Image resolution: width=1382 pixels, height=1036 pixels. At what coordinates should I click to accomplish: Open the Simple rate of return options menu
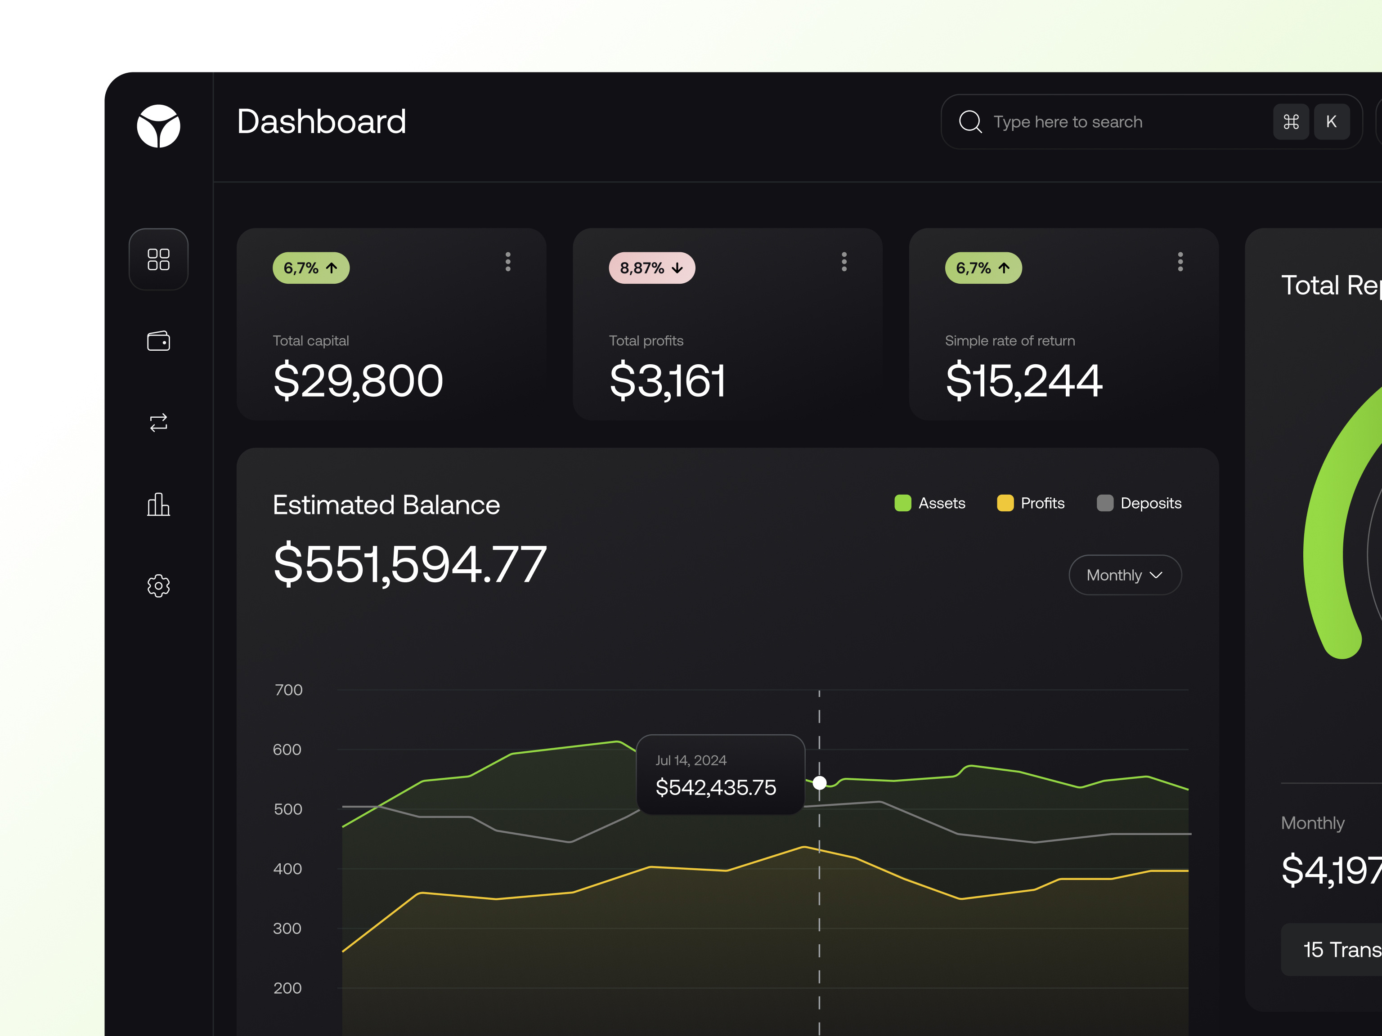(x=1180, y=262)
